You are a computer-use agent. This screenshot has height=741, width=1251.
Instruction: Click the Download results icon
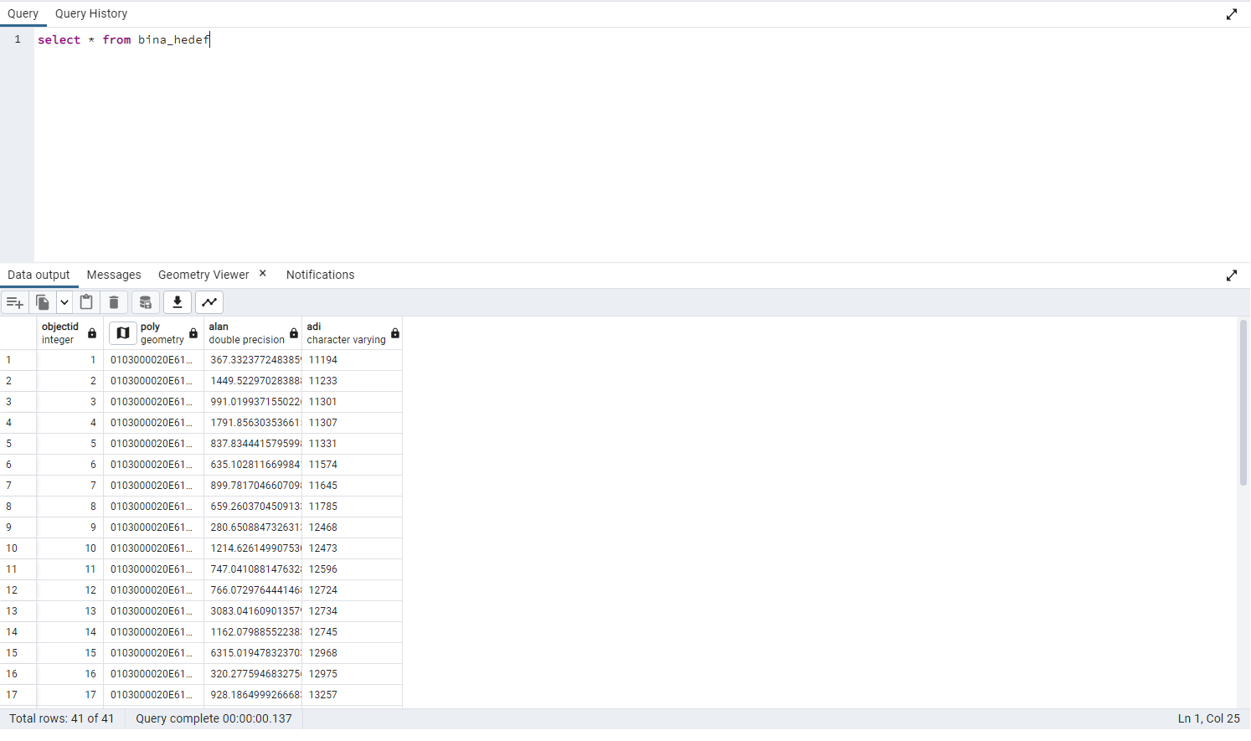[x=178, y=302]
